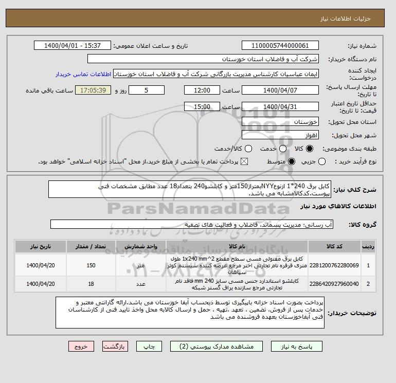The image size is (396, 383).
Task: Toggle the Islamic treasury bonds payment checkbox
Action: [244, 161]
